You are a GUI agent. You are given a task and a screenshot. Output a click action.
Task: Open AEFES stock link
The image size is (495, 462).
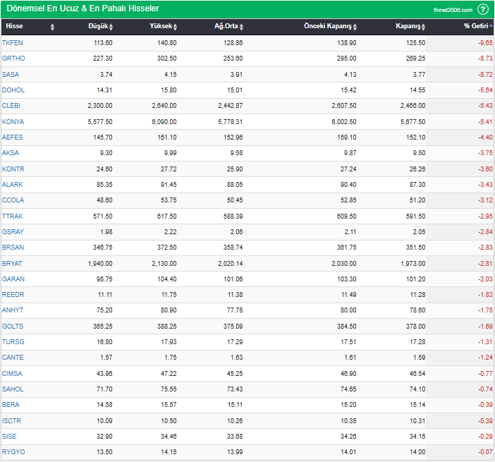coord(12,138)
